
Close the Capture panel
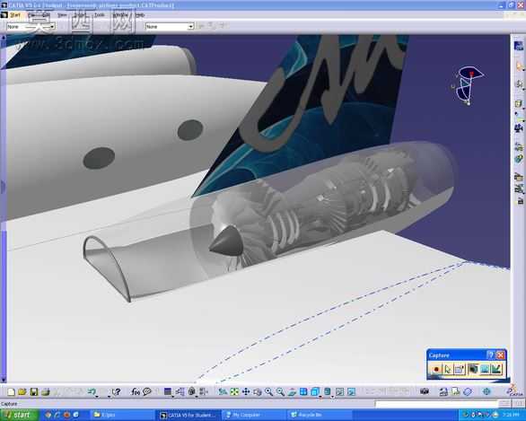click(x=500, y=355)
